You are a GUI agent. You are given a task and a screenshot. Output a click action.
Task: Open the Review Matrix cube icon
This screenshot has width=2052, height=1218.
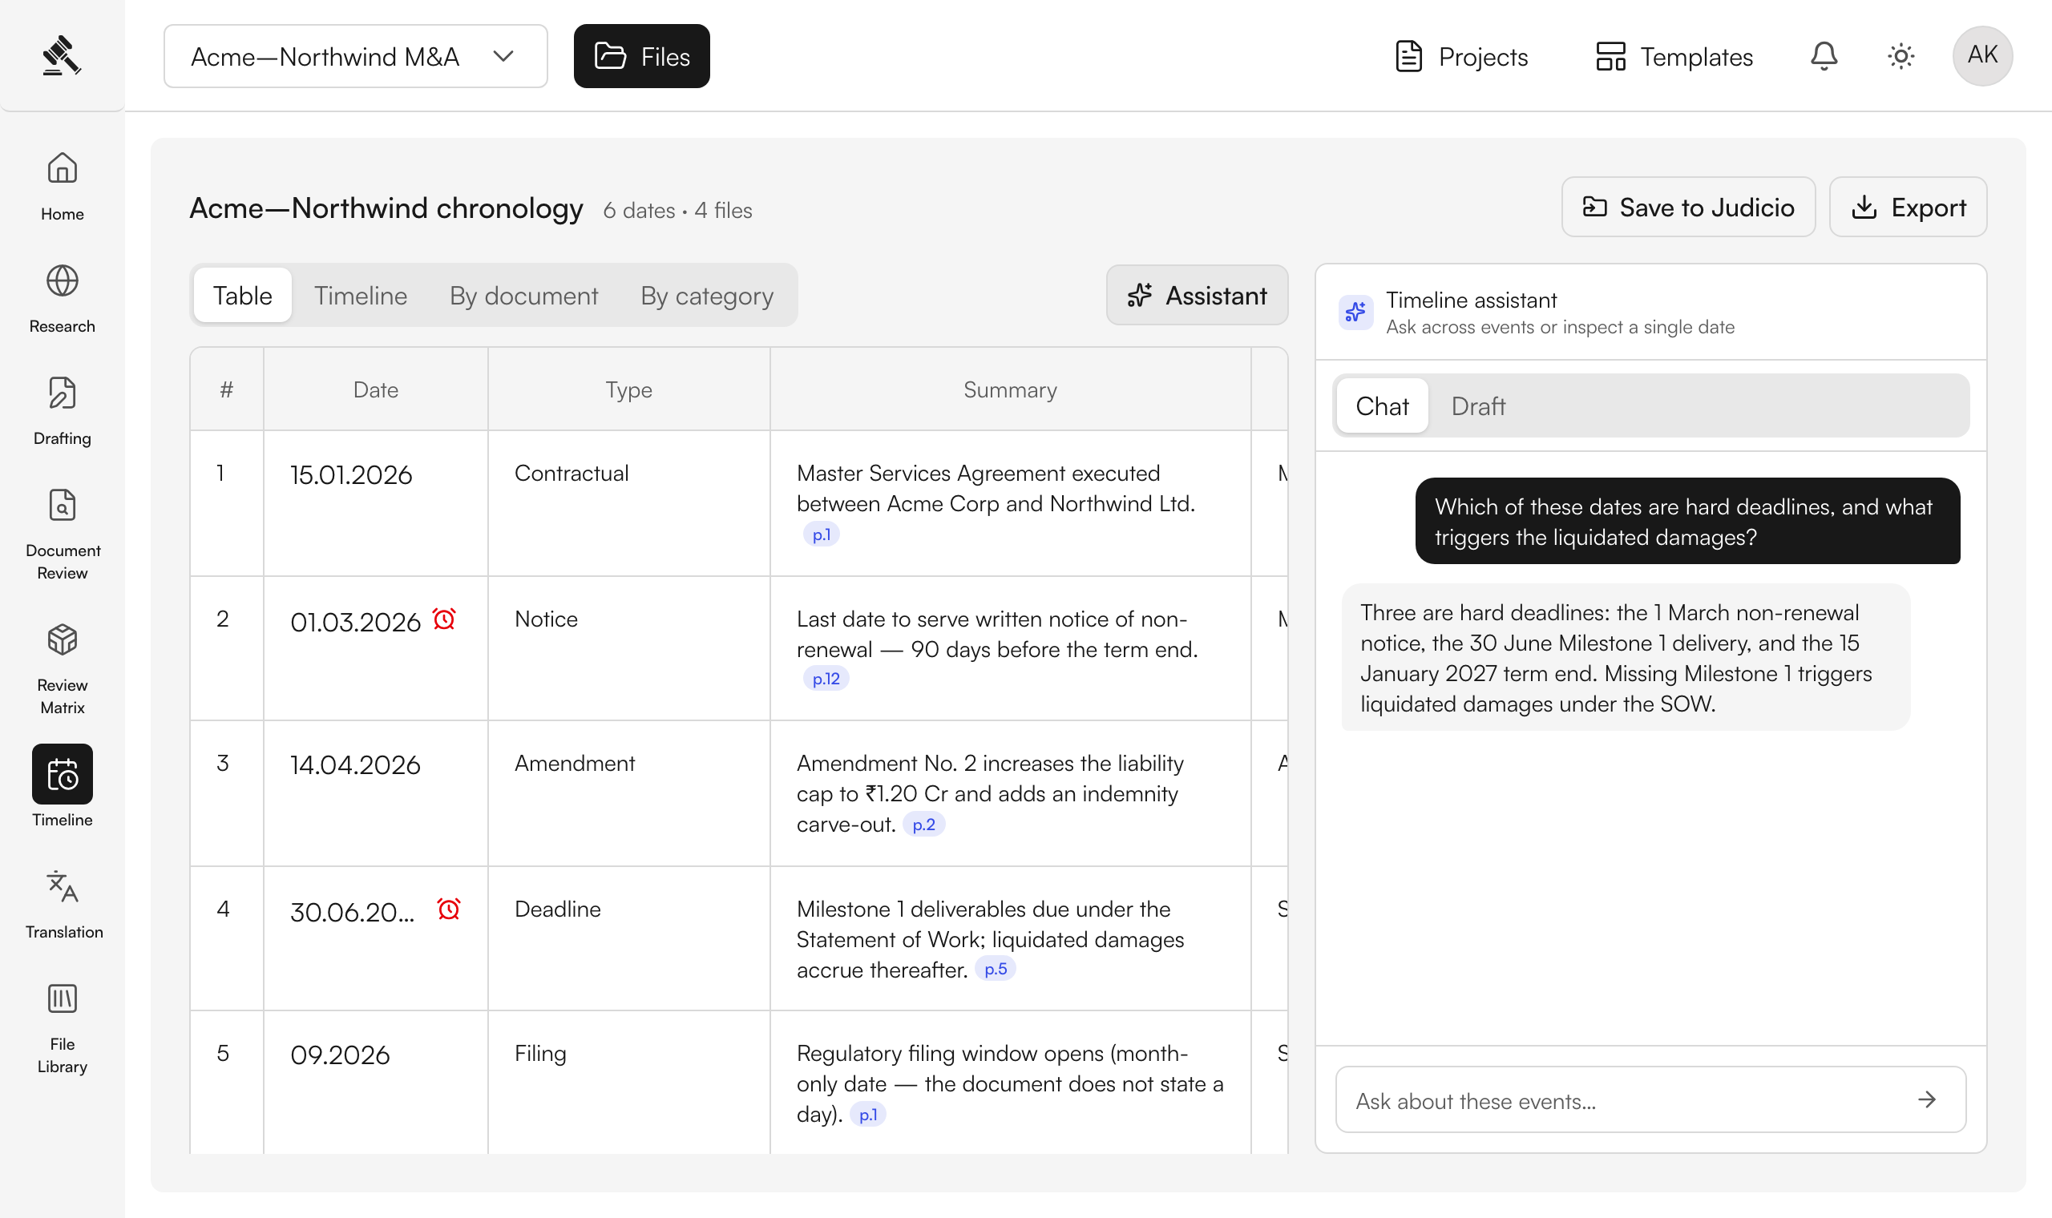pyautogui.click(x=63, y=639)
